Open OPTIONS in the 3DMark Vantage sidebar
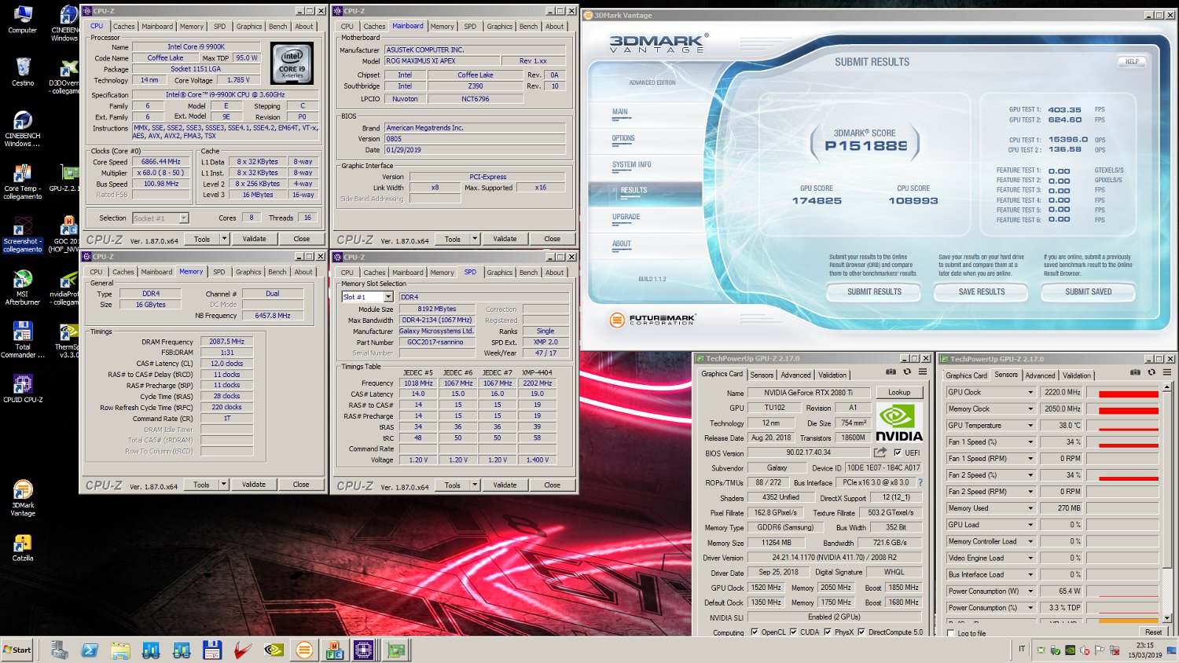The image size is (1179, 663). pyautogui.click(x=623, y=138)
